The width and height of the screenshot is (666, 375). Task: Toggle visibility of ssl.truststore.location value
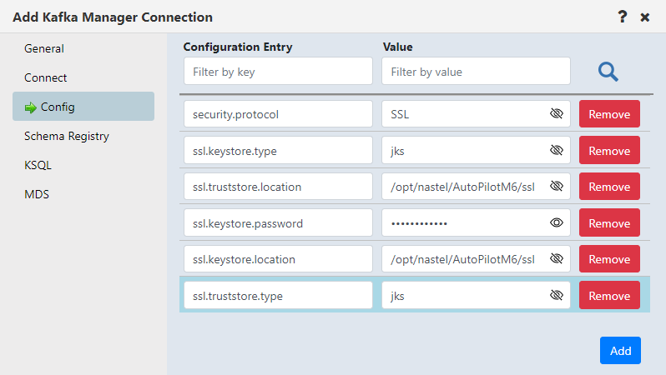pyautogui.click(x=557, y=186)
